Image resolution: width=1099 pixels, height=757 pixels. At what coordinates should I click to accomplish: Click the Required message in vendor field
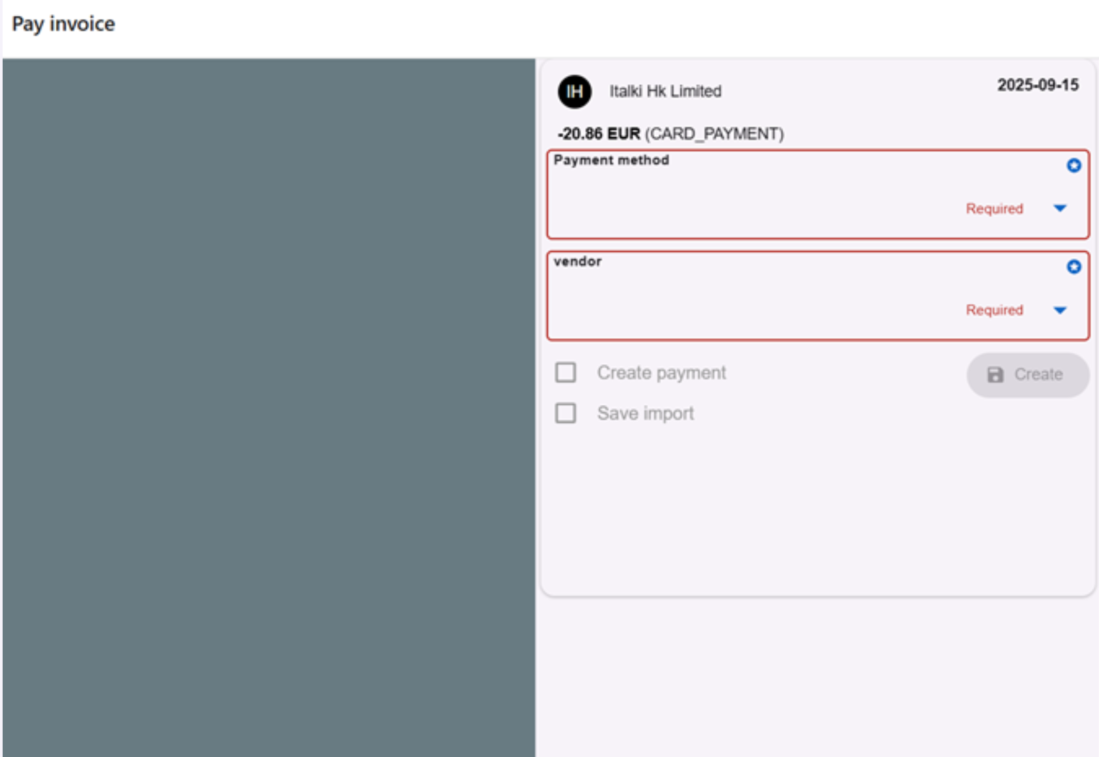994,310
